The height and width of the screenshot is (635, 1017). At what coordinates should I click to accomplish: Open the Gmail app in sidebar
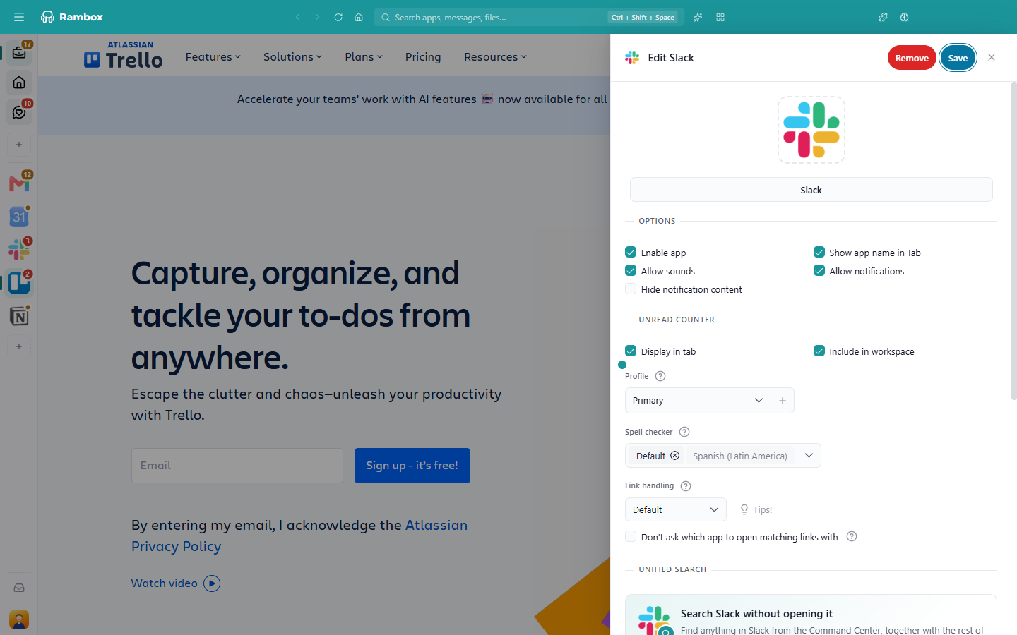[19, 183]
